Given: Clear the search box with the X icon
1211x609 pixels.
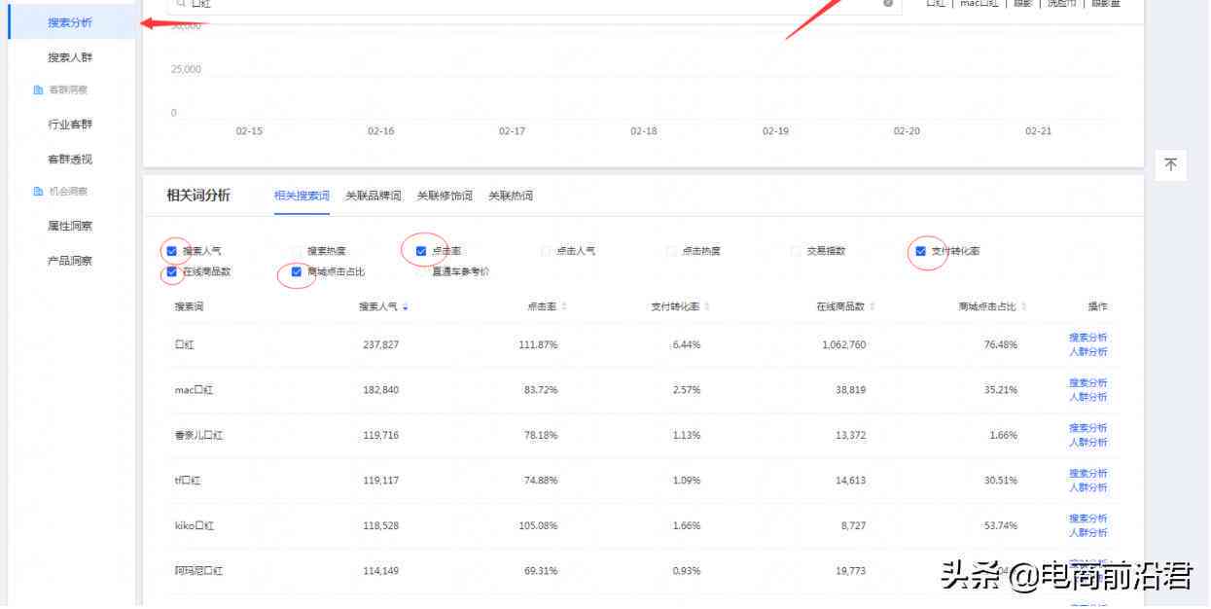Looking at the screenshot, I should tap(888, 4).
